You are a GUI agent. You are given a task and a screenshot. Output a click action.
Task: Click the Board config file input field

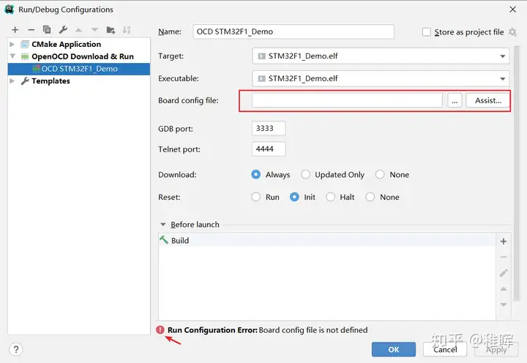coord(347,100)
